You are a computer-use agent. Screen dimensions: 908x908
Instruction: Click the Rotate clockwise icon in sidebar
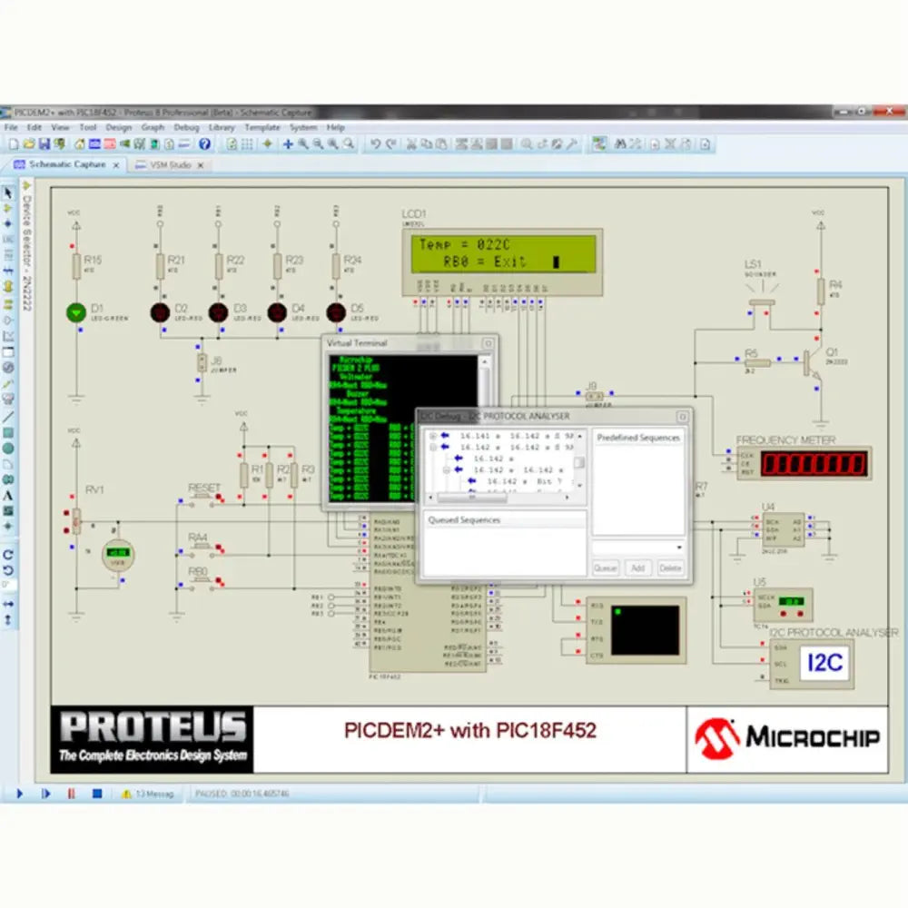point(8,554)
